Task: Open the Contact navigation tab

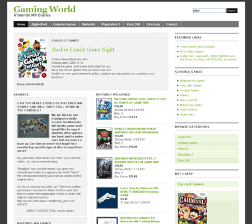Action: tap(172, 24)
